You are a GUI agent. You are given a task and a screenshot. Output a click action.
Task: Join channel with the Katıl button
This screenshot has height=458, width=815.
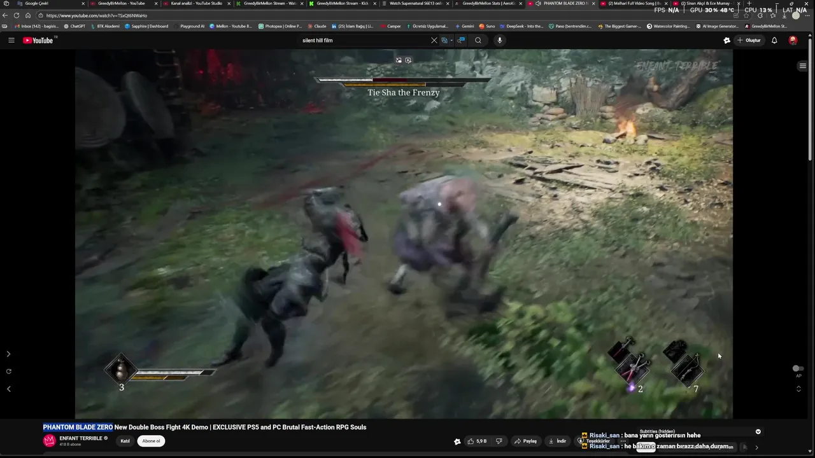click(125, 441)
